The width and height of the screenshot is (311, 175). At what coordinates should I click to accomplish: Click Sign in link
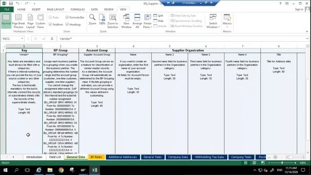pyautogui.click(x=299, y=10)
